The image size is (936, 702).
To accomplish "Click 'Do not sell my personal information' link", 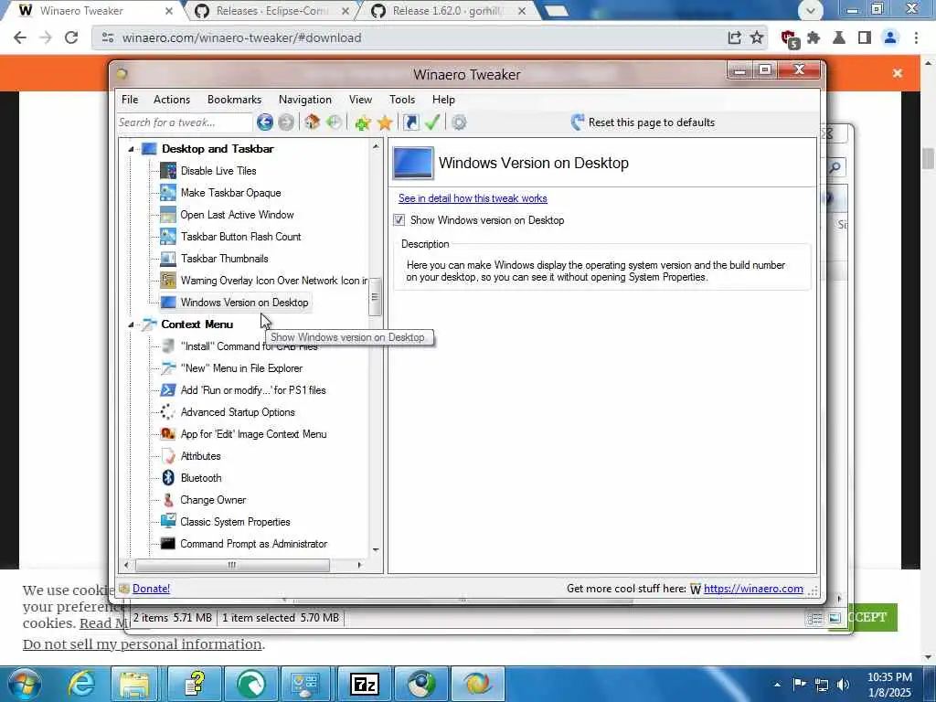I will [x=142, y=644].
